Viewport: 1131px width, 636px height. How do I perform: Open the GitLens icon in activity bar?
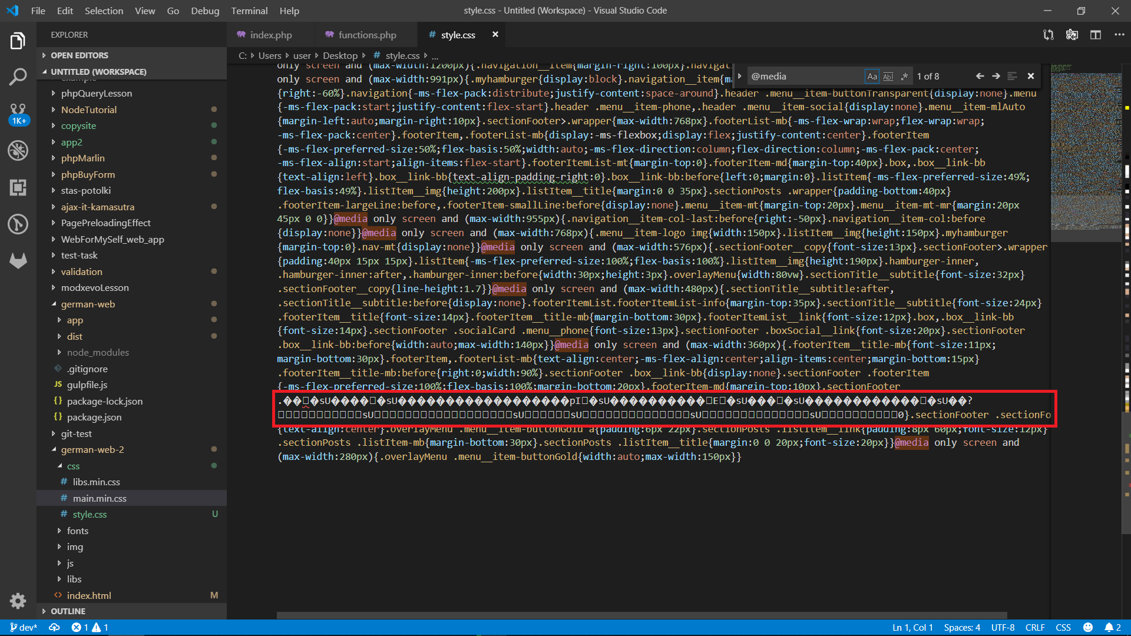coord(18,224)
